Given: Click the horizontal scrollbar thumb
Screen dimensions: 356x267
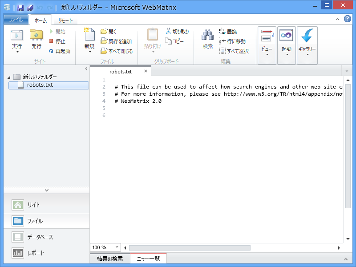Looking at the screenshot, I should tap(190, 248).
